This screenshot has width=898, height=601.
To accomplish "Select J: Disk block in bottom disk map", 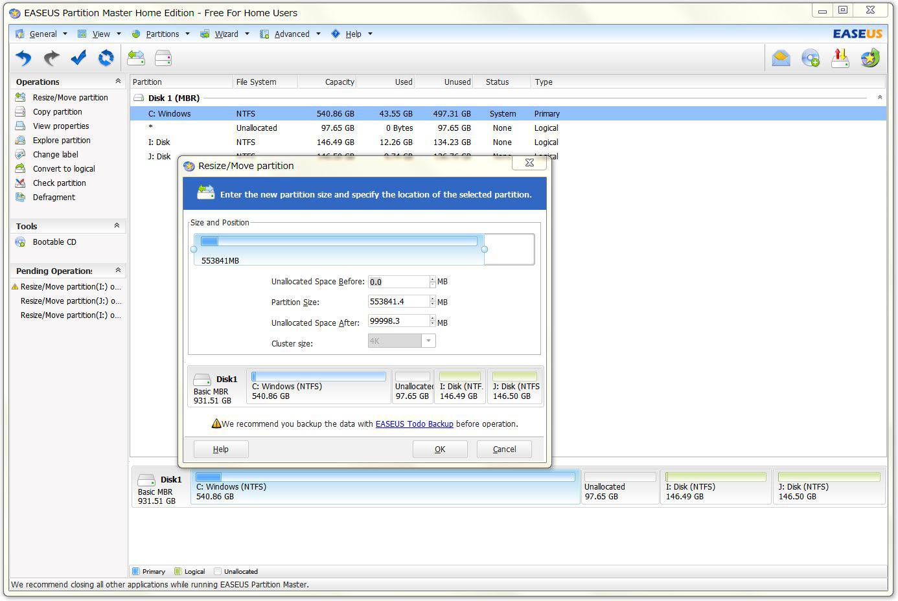I will [829, 486].
